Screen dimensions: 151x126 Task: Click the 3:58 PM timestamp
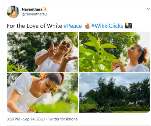point(14,119)
